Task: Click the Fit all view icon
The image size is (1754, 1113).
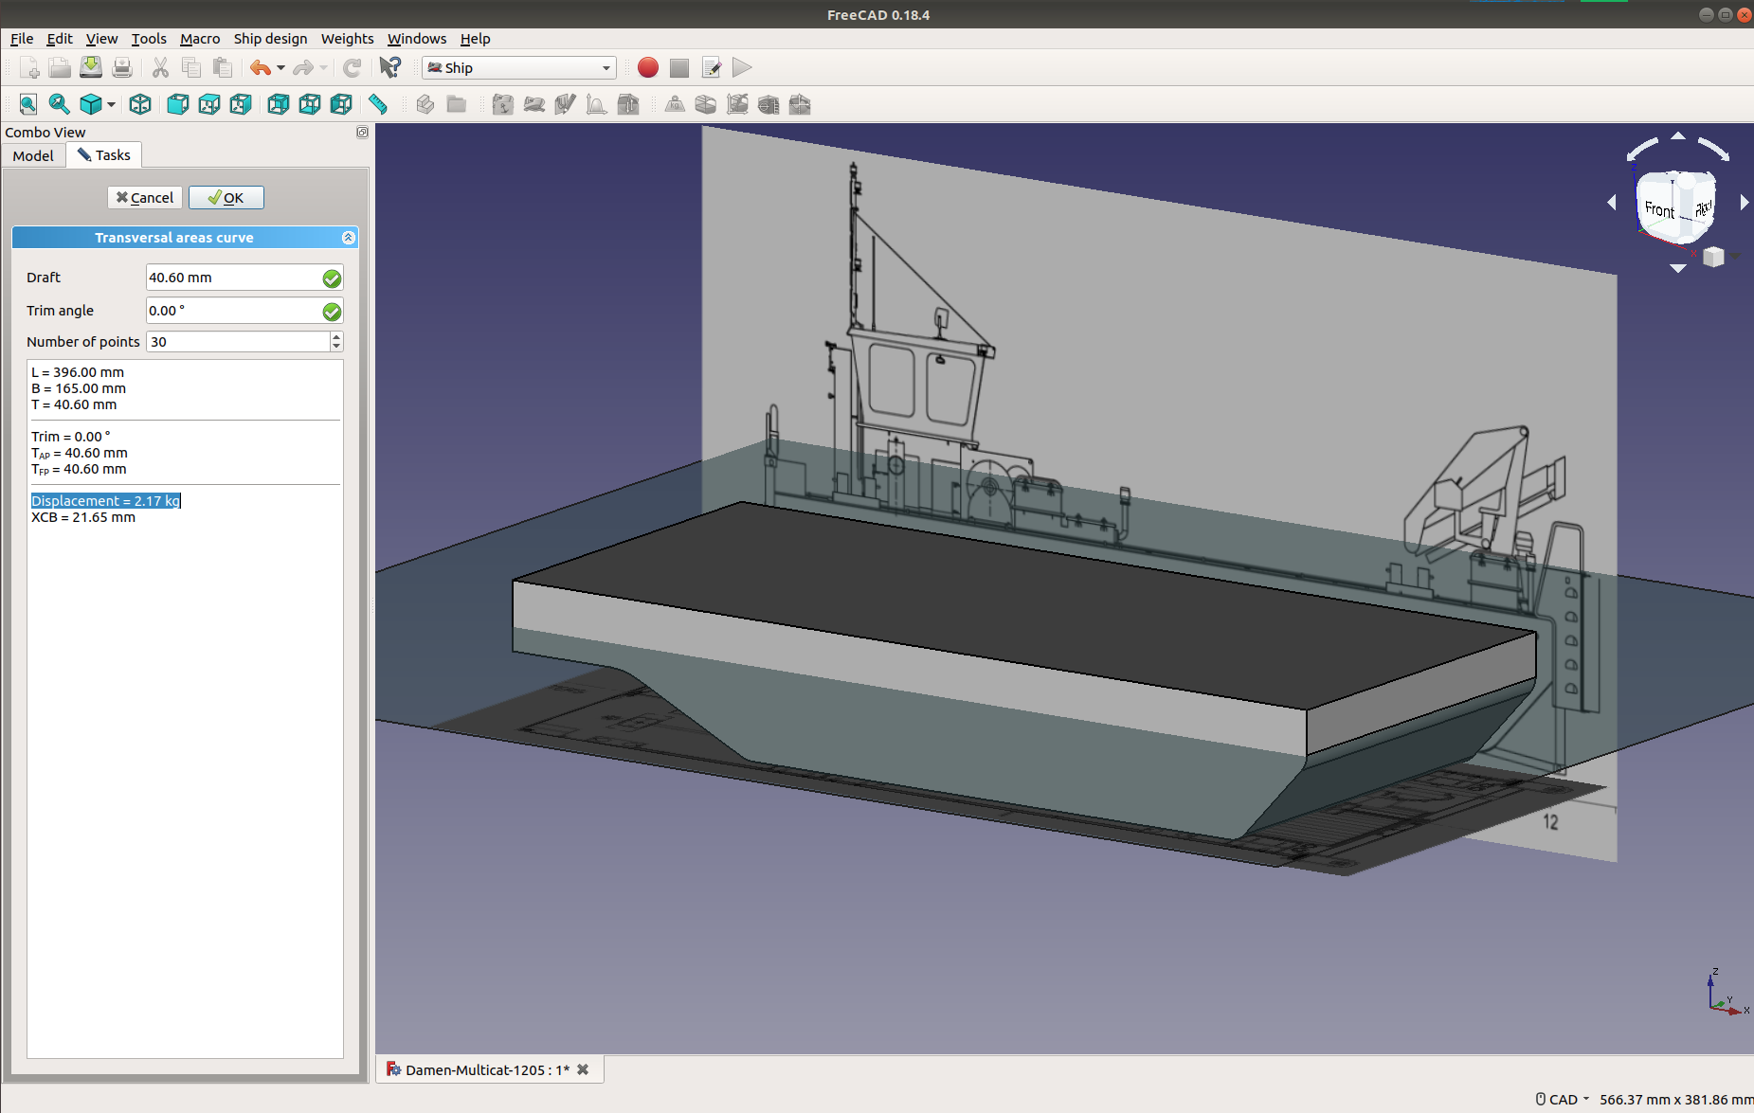Action: (28, 104)
